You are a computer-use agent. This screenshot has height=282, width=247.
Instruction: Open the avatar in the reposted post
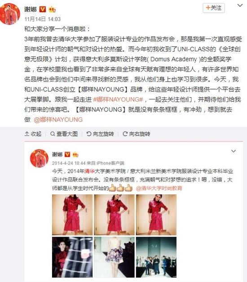[x=39, y=158]
